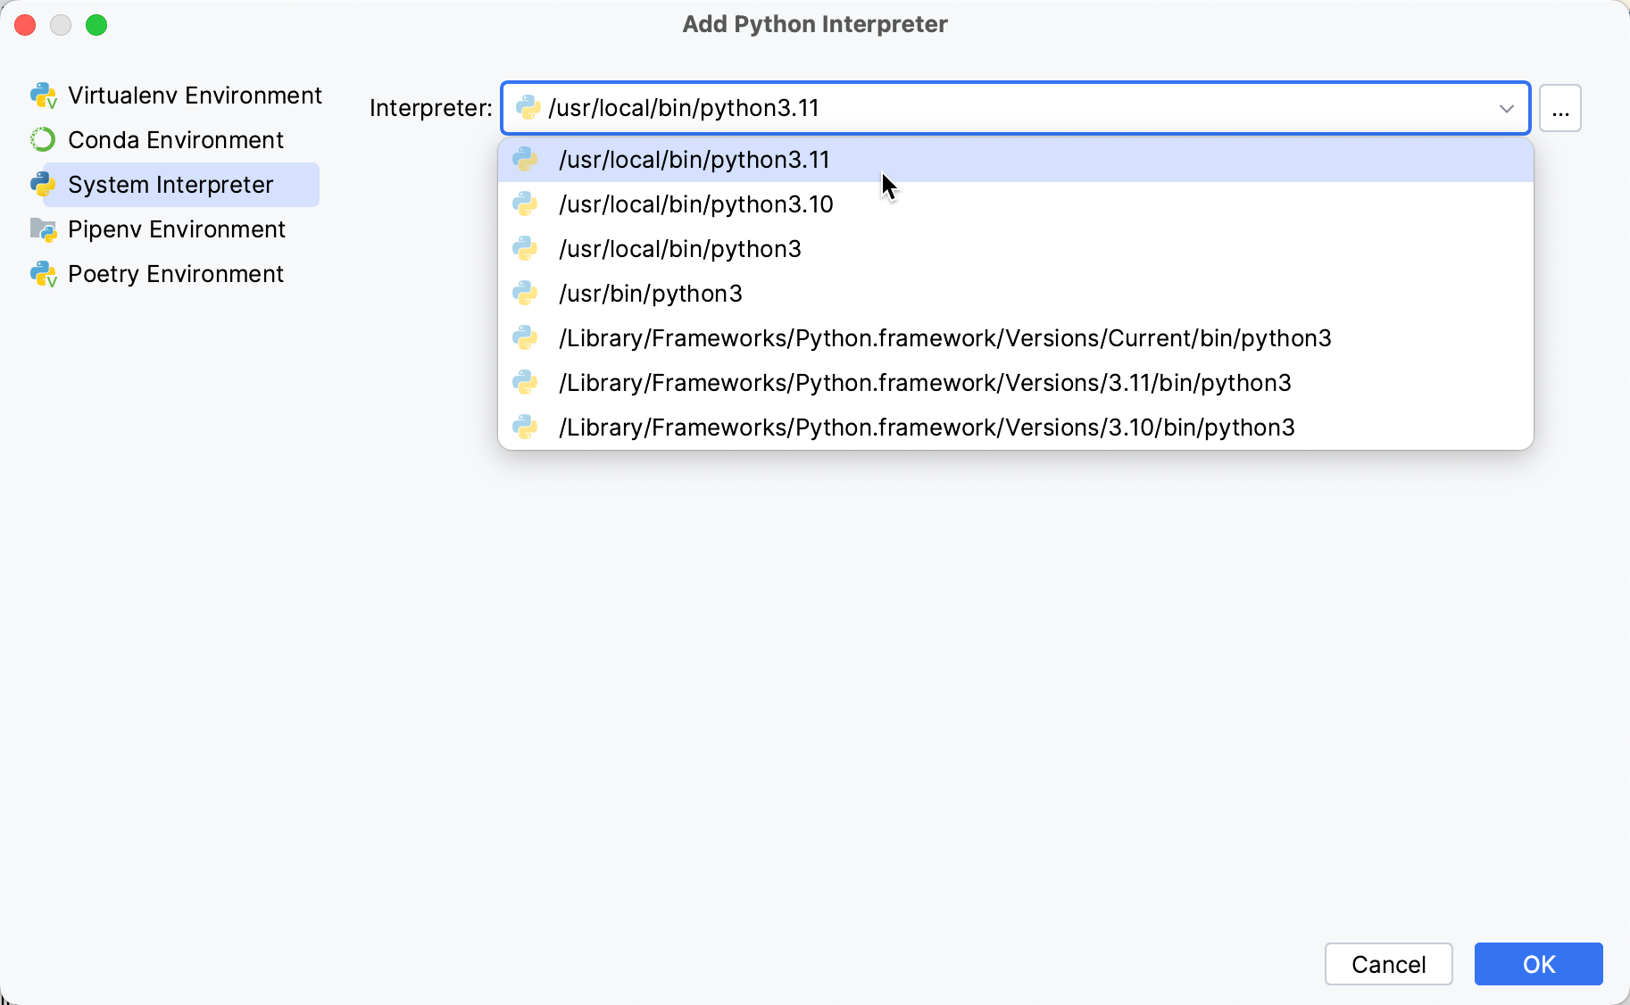Open the file browser with the ellipsis button
Screen dimensions: 1630x1005
pos(1559,108)
